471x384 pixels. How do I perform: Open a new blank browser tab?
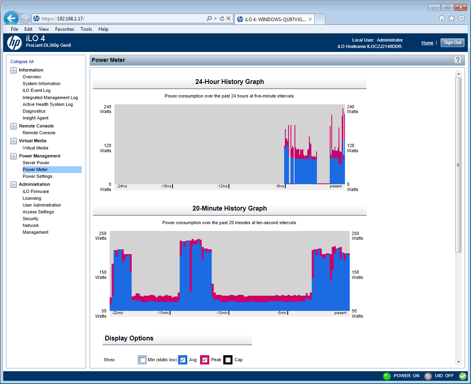[x=320, y=19]
